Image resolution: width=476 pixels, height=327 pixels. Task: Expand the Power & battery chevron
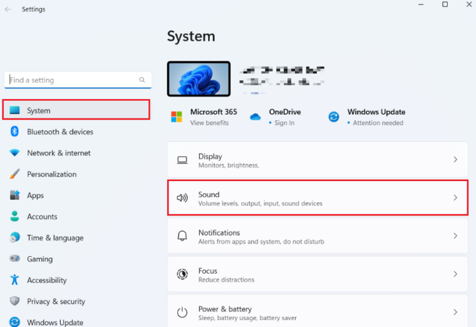pos(455,312)
